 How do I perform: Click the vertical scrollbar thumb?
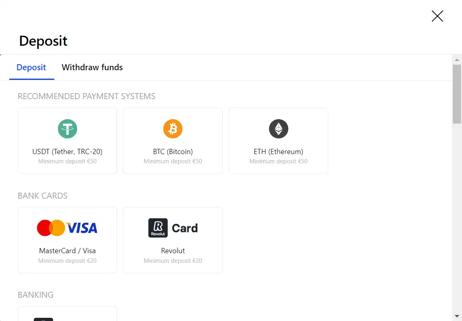point(457,94)
